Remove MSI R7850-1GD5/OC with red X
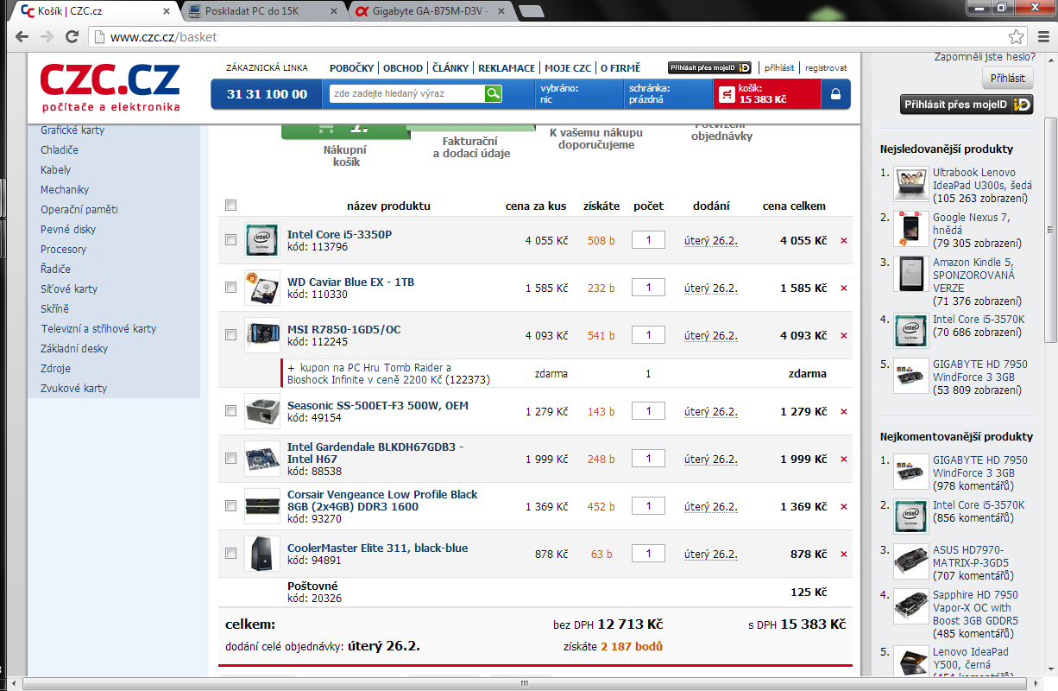The image size is (1058, 691). pyautogui.click(x=844, y=336)
